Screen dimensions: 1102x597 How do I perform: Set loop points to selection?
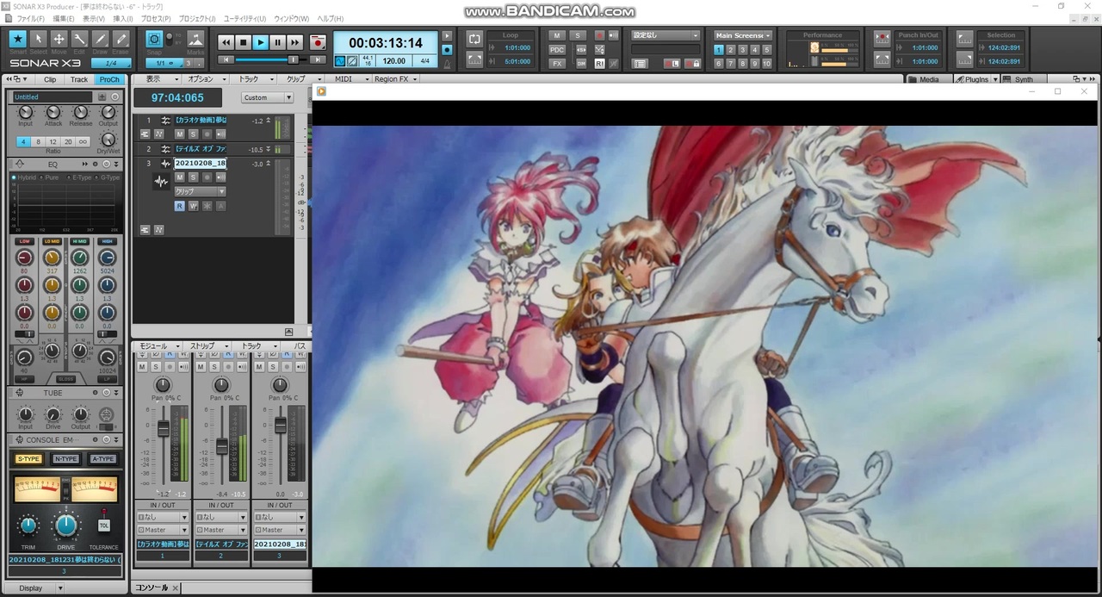[x=474, y=59]
